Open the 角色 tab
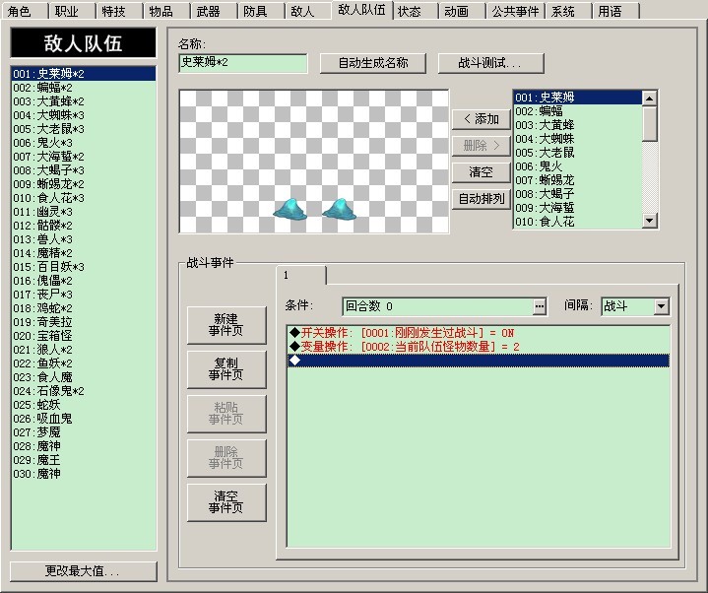Screen dimensions: 708x593 click(x=25, y=11)
